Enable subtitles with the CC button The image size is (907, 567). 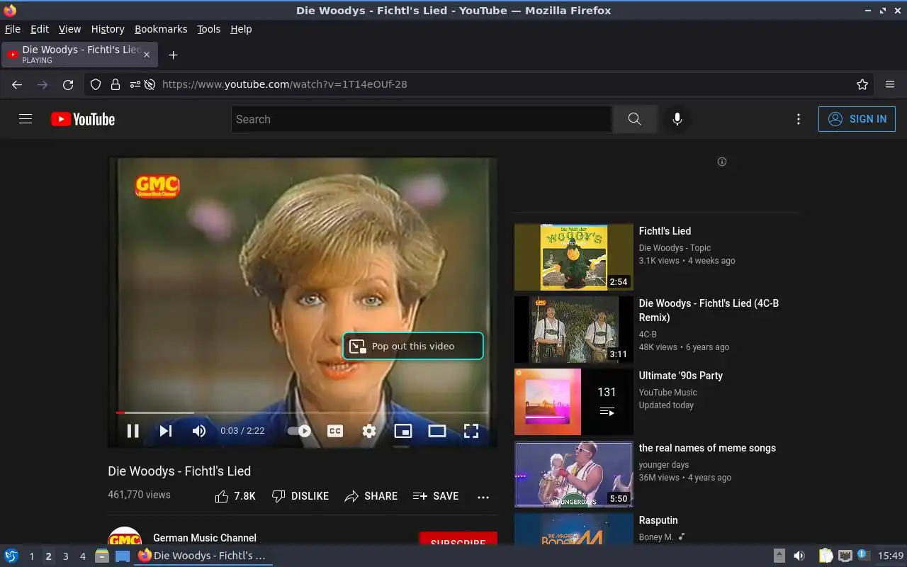335,431
